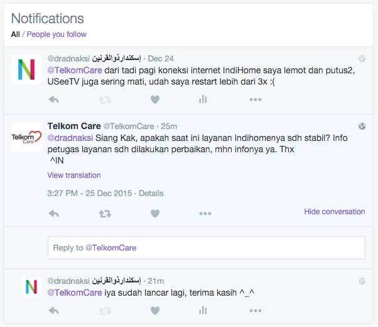Like the Telkom Care tweet
The height and width of the screenshot is (327, 378).
155,213
